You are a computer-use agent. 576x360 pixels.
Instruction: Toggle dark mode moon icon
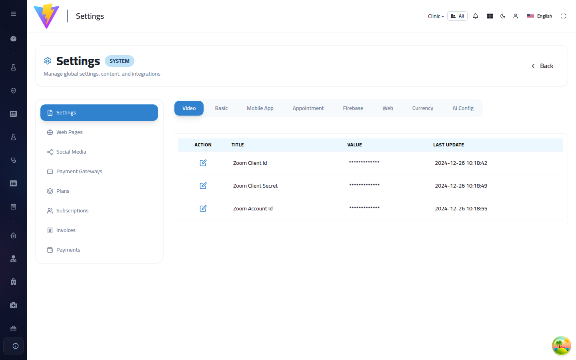[x=503, y=16]
